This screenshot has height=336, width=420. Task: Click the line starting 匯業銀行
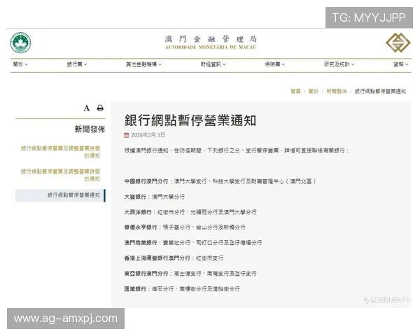(x=182, y=289)
